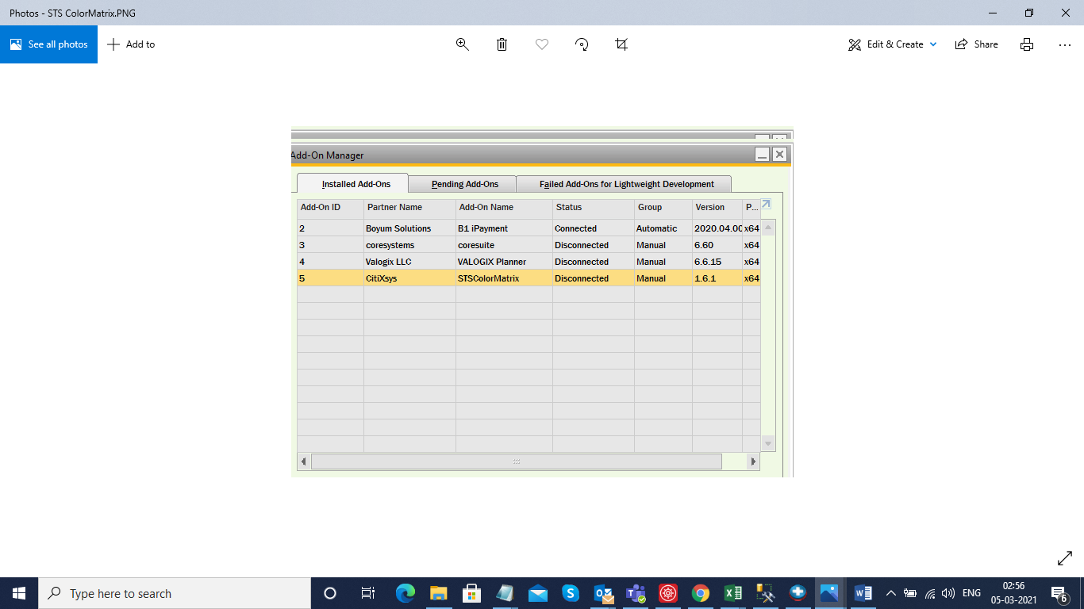Go back to See all photos
The image size is (1084, 609).
click(x=49, y=44)
